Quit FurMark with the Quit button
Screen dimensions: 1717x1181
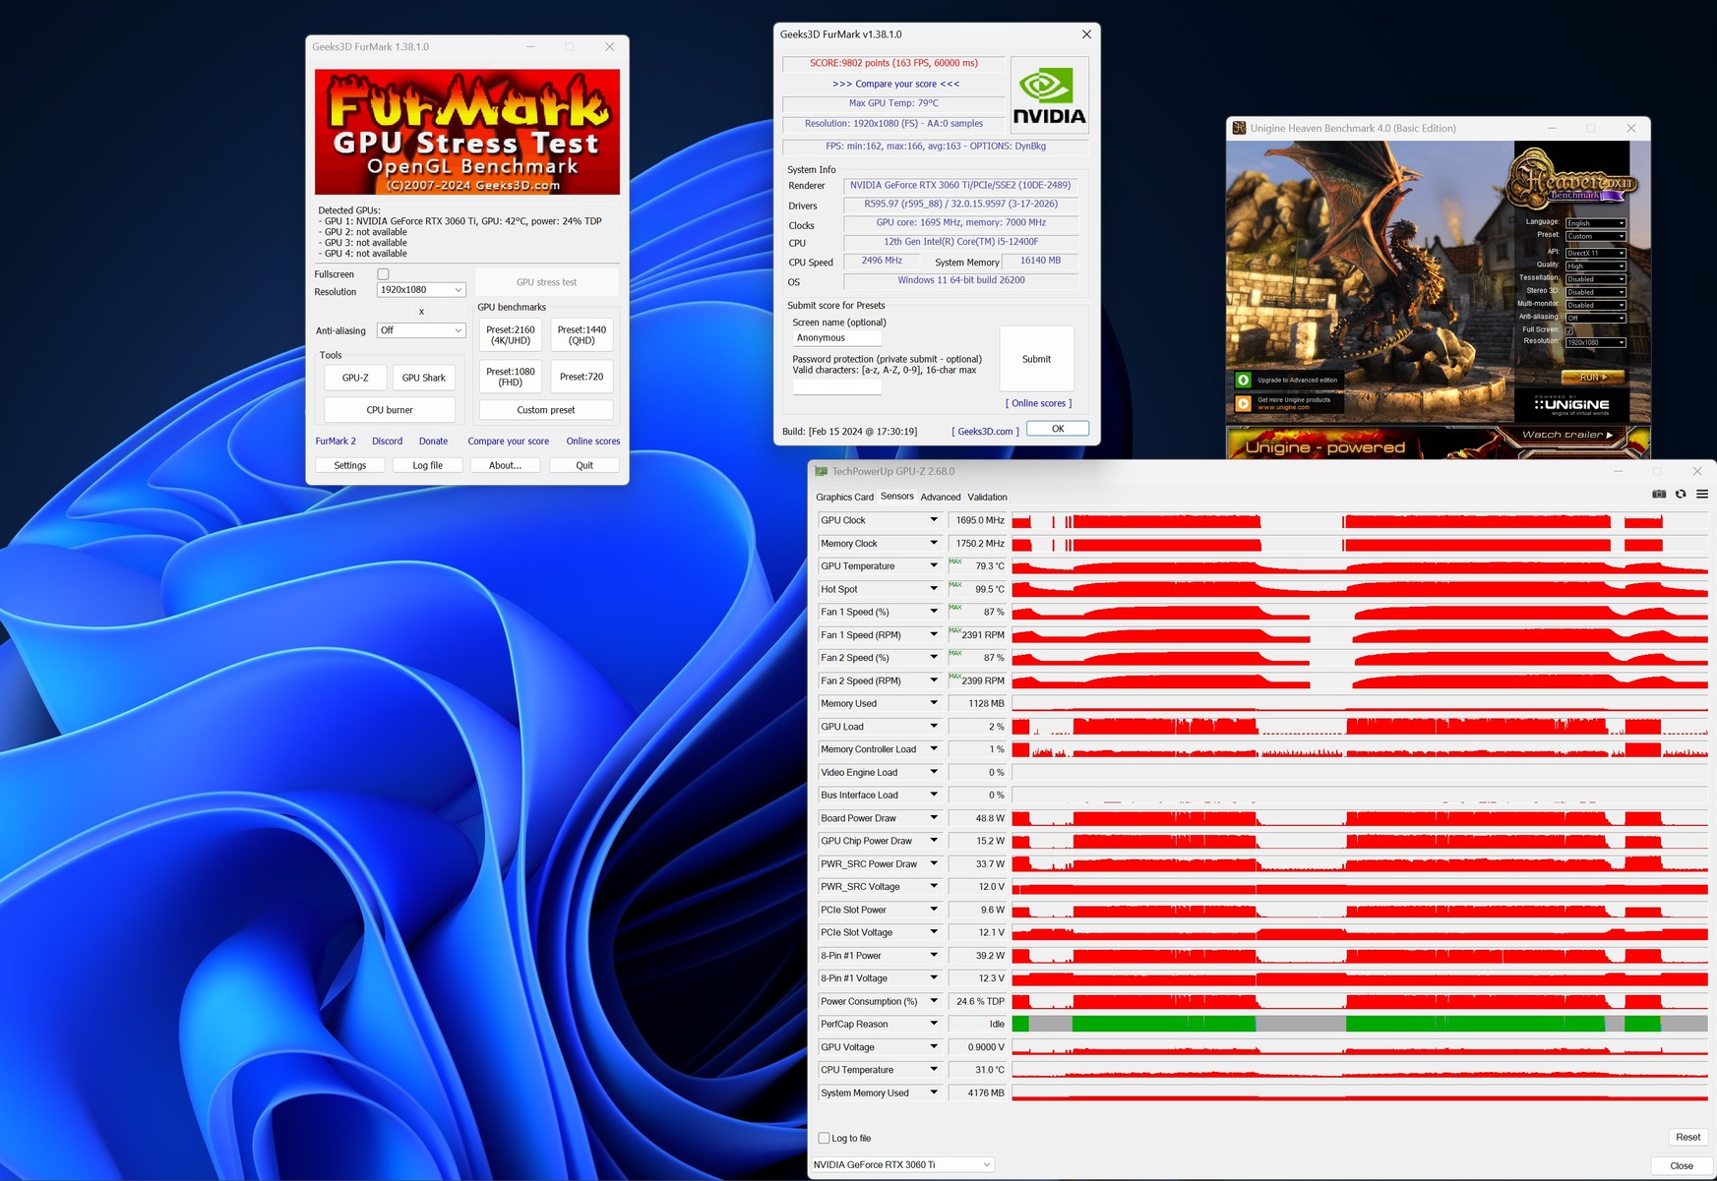[584, 465]
